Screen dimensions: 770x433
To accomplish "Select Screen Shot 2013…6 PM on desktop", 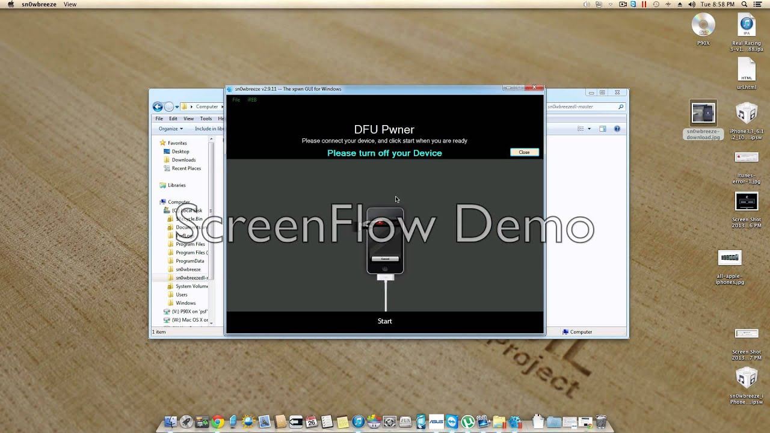I will click(x=747, y=210).
